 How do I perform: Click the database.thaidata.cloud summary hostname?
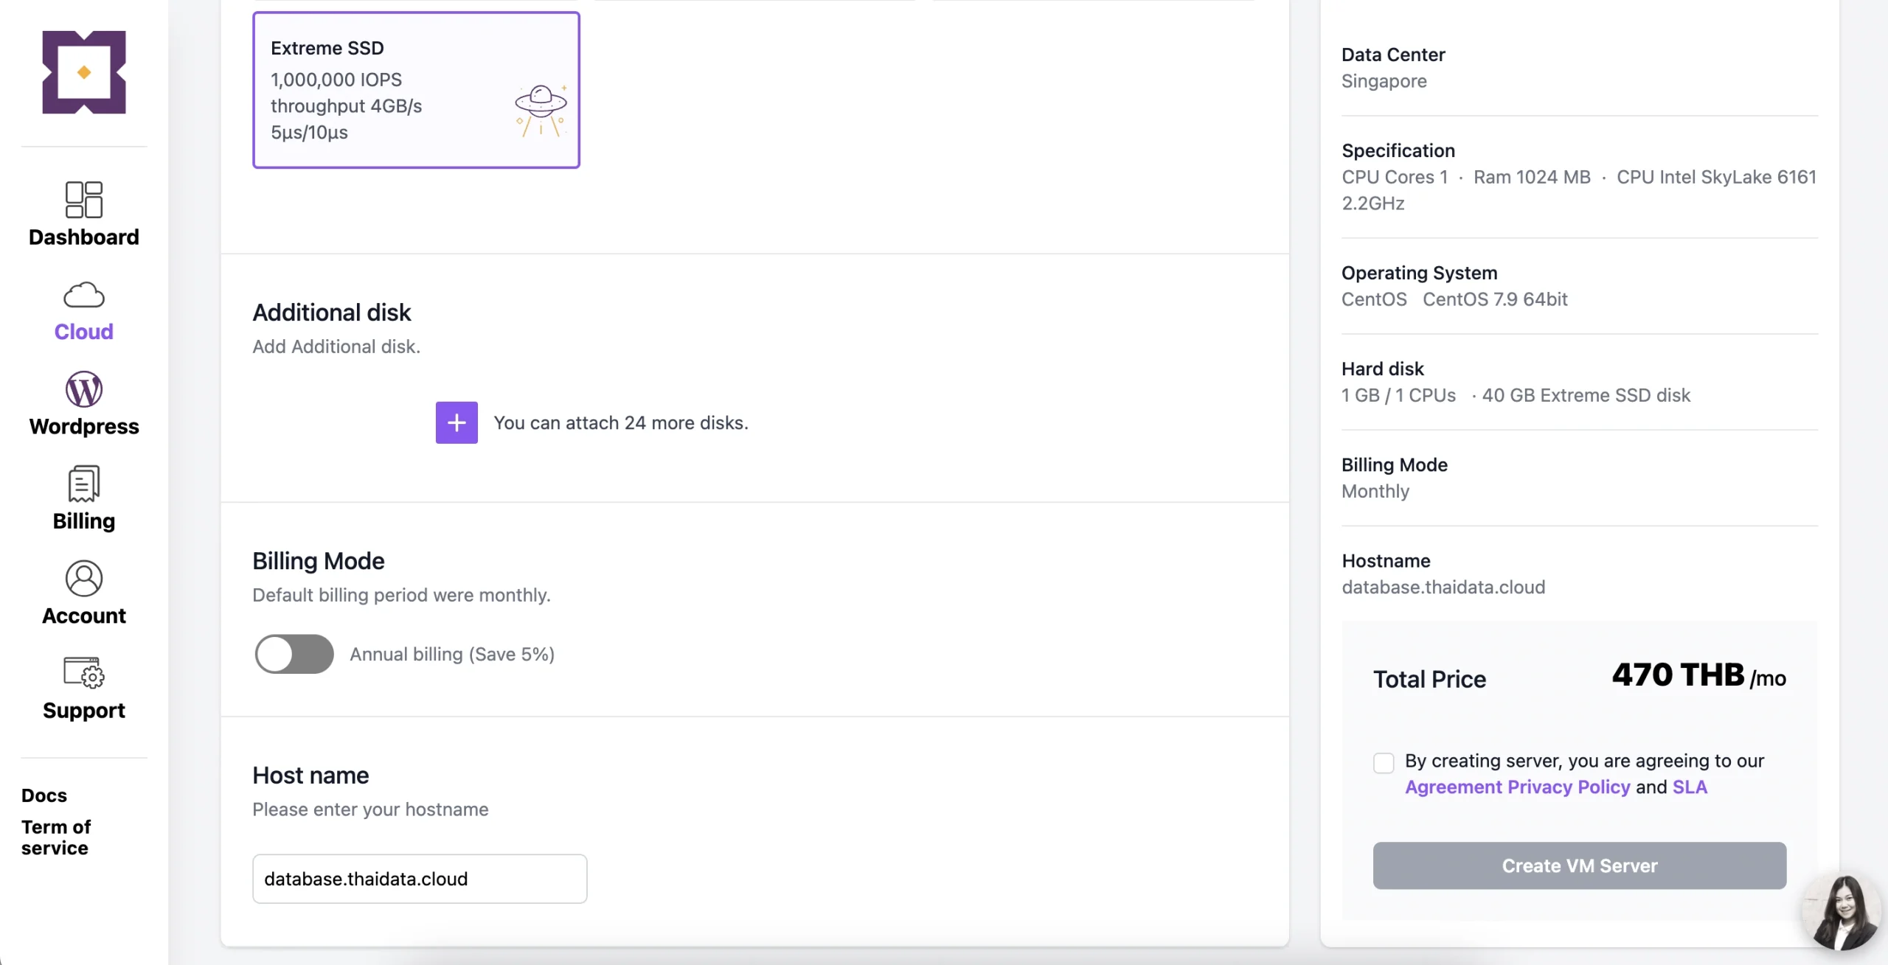pos(1443,588)
